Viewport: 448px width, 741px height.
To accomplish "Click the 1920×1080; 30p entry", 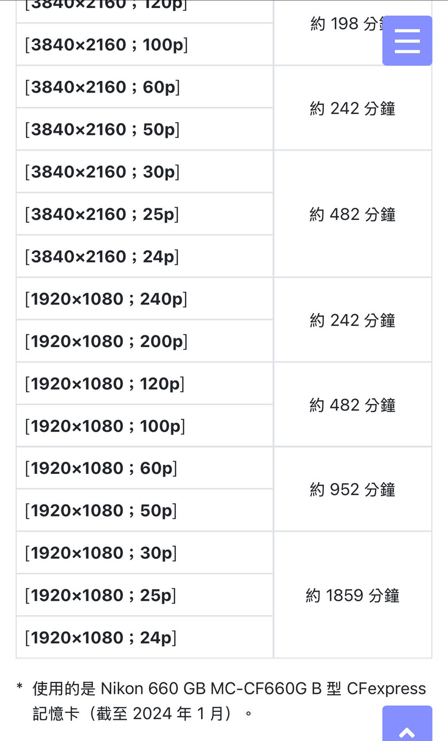I will point(145,553).
